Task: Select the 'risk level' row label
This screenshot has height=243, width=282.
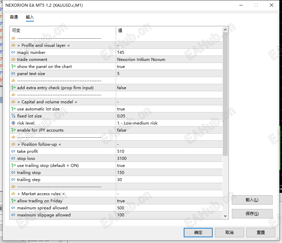Action: 26,123
